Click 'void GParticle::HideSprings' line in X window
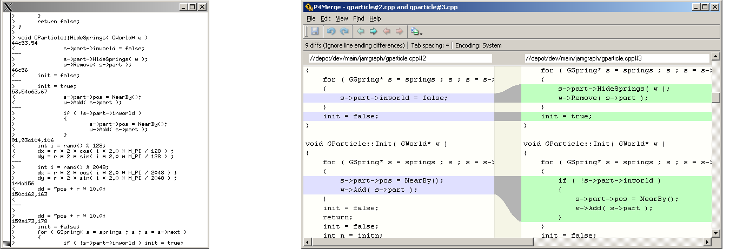The height and width of the screenshot is (249, 730). [83, 37]
